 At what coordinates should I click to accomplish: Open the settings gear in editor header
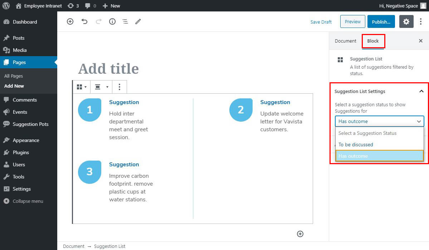406,21
